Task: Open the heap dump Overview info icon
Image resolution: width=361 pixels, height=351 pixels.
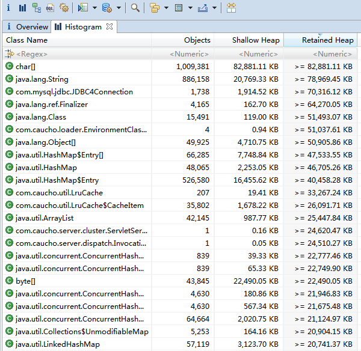Action: tap(8, 8)
